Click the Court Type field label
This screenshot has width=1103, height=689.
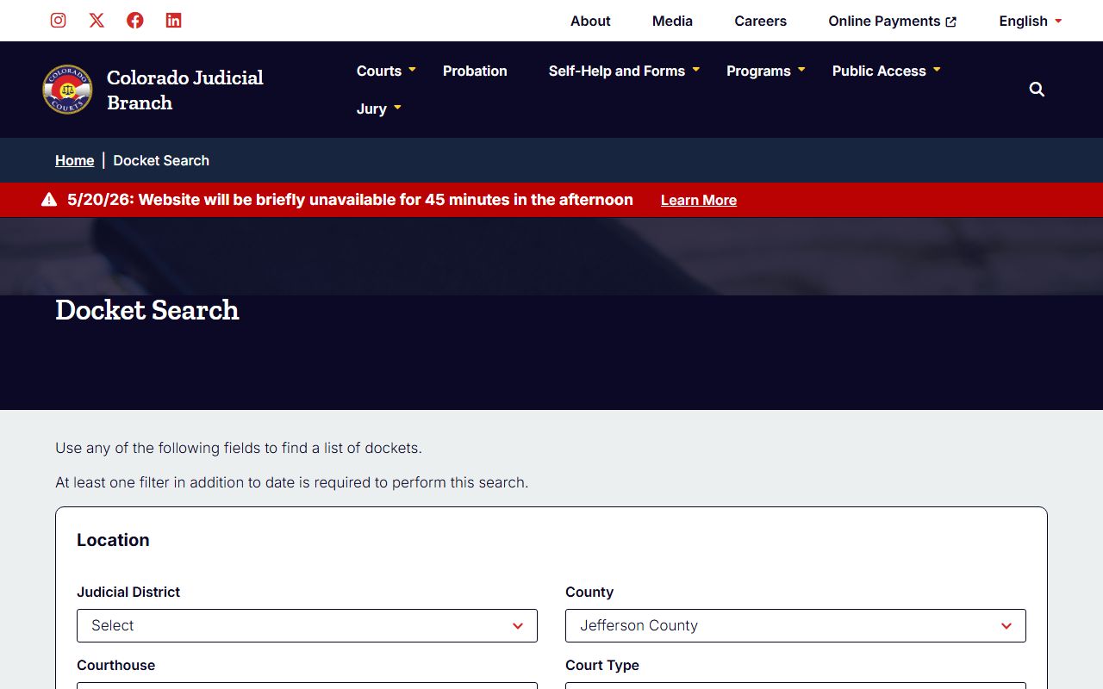click(x=602, y=665)
